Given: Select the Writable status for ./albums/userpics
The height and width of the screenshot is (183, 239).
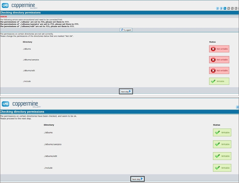Looking at the screenshot, I should [x=222, y=144].
